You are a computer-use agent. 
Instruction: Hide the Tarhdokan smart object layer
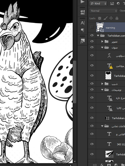[92, 118]
